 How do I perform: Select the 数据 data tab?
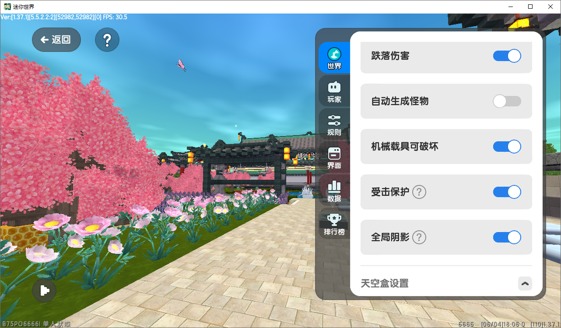click(334, 191)
